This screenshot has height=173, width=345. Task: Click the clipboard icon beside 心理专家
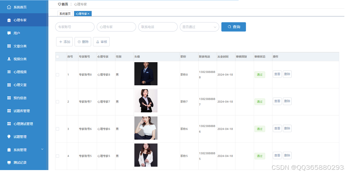(x=9, y=20)
